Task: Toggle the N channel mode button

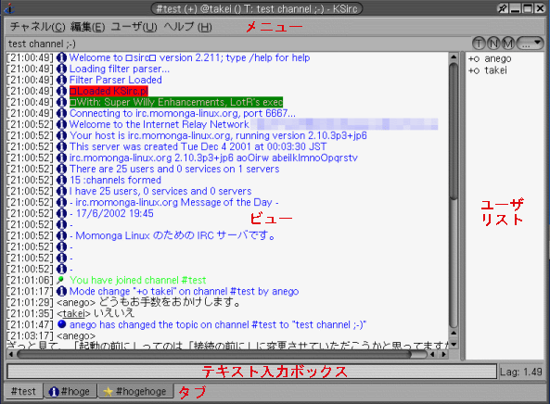Action: [493, 44]
